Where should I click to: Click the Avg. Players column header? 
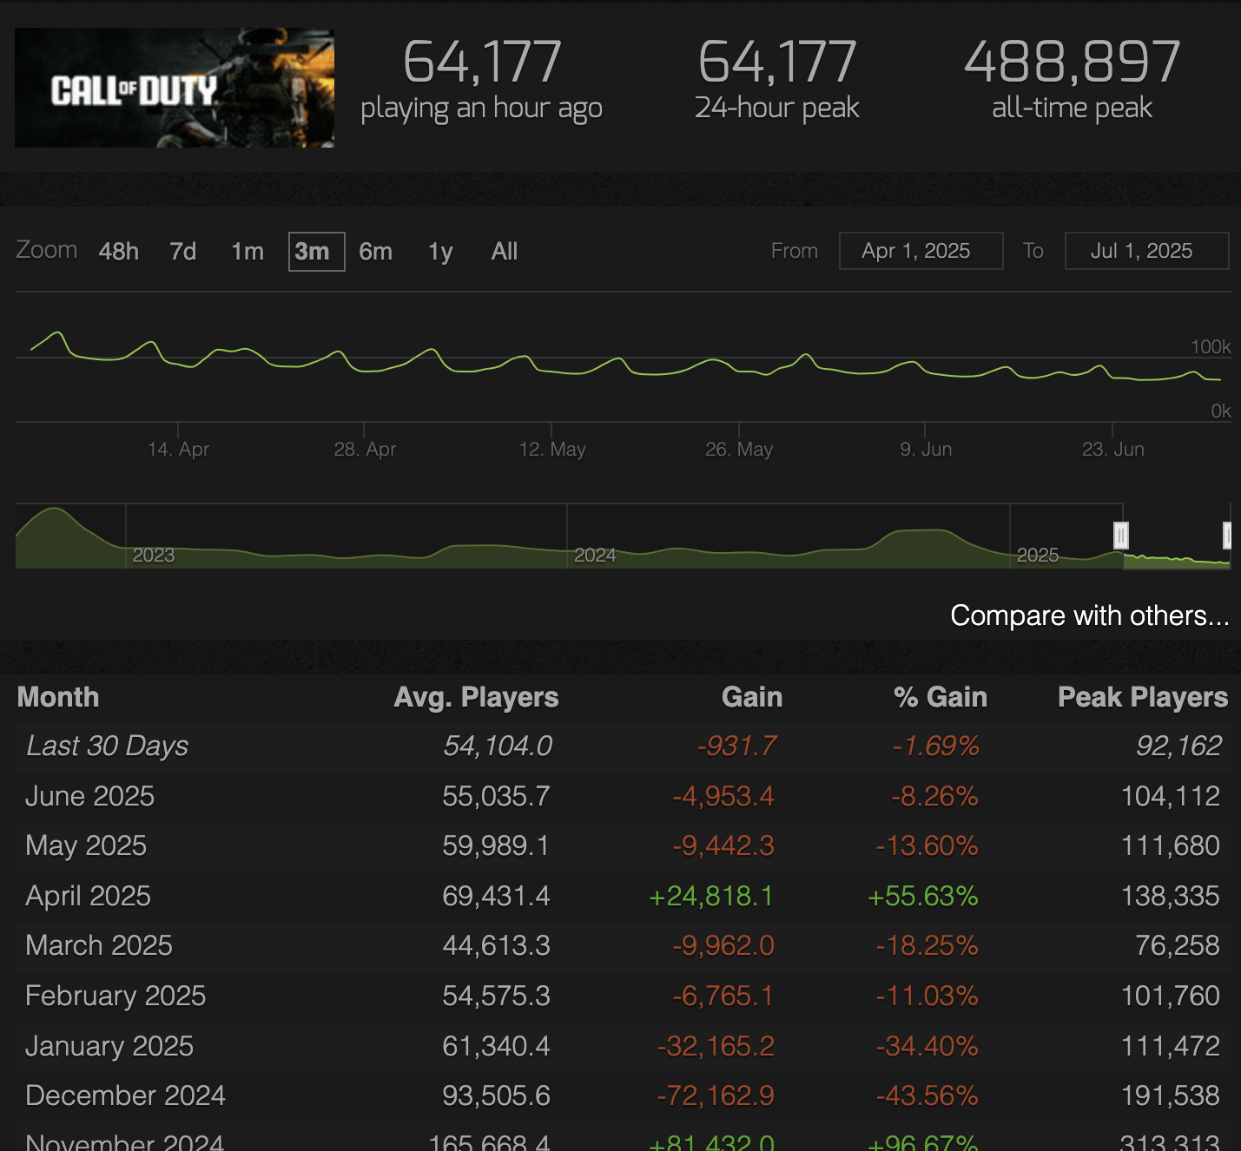pos(476,697)
